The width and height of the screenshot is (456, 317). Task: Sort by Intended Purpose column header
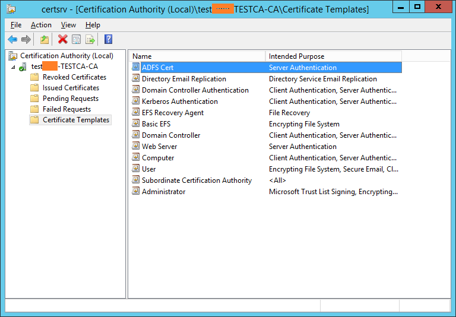[x=332, y=56]
